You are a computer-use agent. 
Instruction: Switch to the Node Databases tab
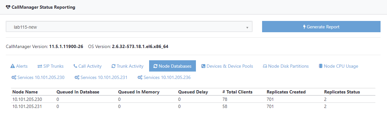point(172,66)
